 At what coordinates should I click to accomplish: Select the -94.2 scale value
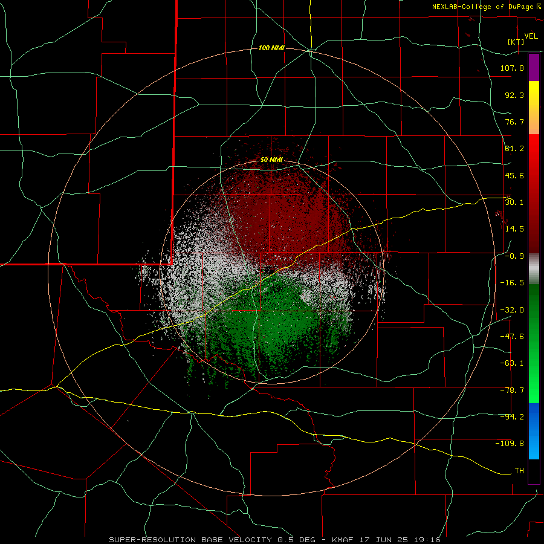(512, 416)
